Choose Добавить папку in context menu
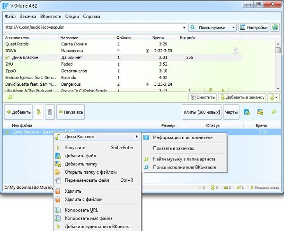The width and height of the screenshot is (284, 231). [98, 164]
